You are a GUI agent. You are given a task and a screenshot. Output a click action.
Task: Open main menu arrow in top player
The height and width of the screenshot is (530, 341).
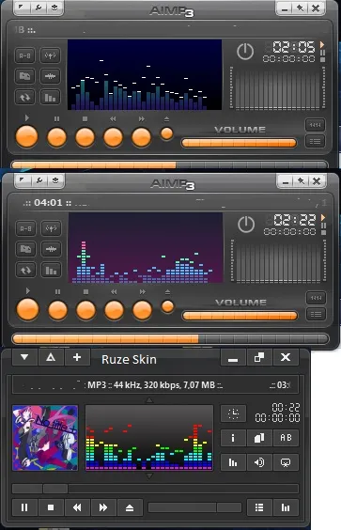click(x=23, y=8)
